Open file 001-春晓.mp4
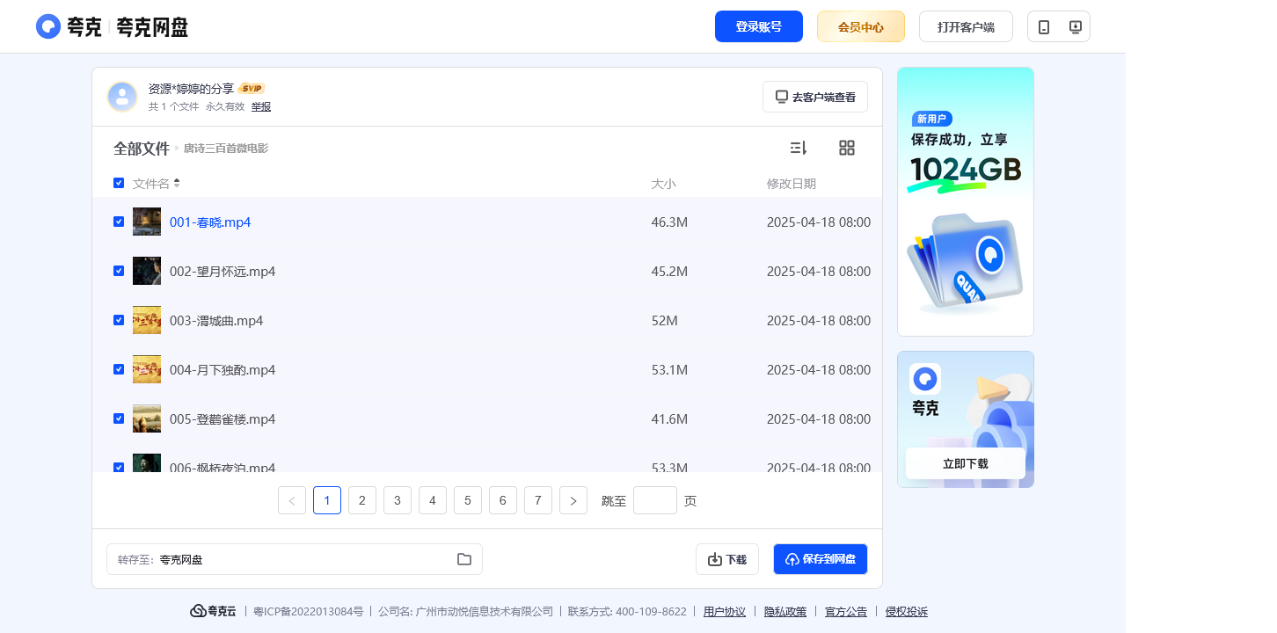Image resolution: width=1277 pixels, height=633 pixels. click(x=210, y=222)
